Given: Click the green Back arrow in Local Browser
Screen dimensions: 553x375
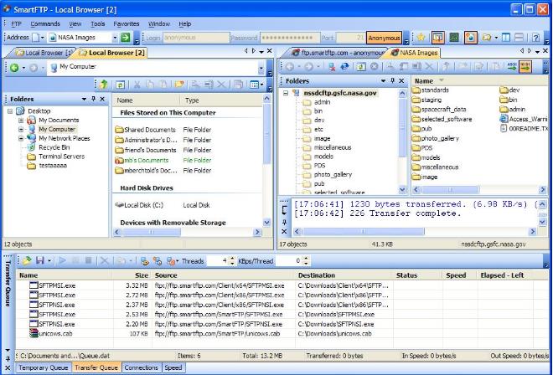Looking at the screenshot, I should tap(14, 67).
